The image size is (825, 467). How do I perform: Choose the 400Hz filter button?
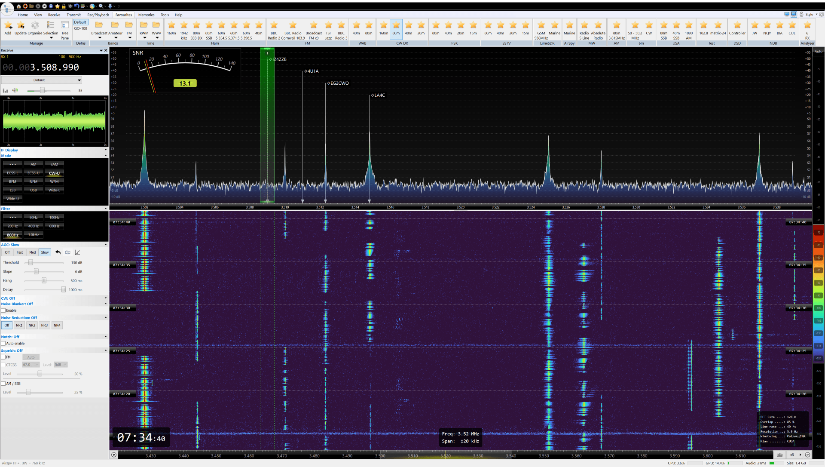point(34,226)
